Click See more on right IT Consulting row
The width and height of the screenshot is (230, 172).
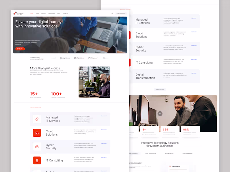click(x=193, y=59)
